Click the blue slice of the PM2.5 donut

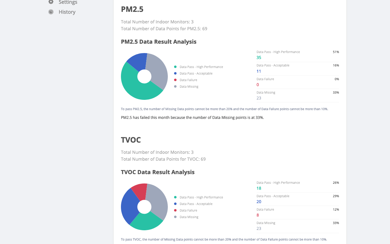(x=136, y=60)
